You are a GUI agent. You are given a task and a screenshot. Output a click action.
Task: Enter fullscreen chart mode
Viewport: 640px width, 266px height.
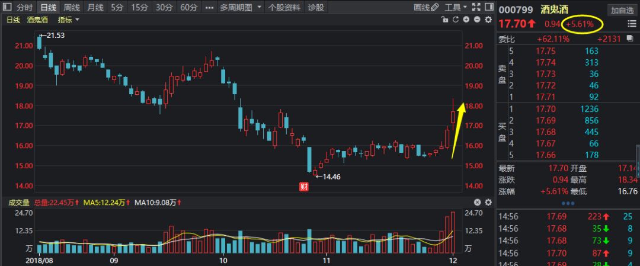(476, 7)
